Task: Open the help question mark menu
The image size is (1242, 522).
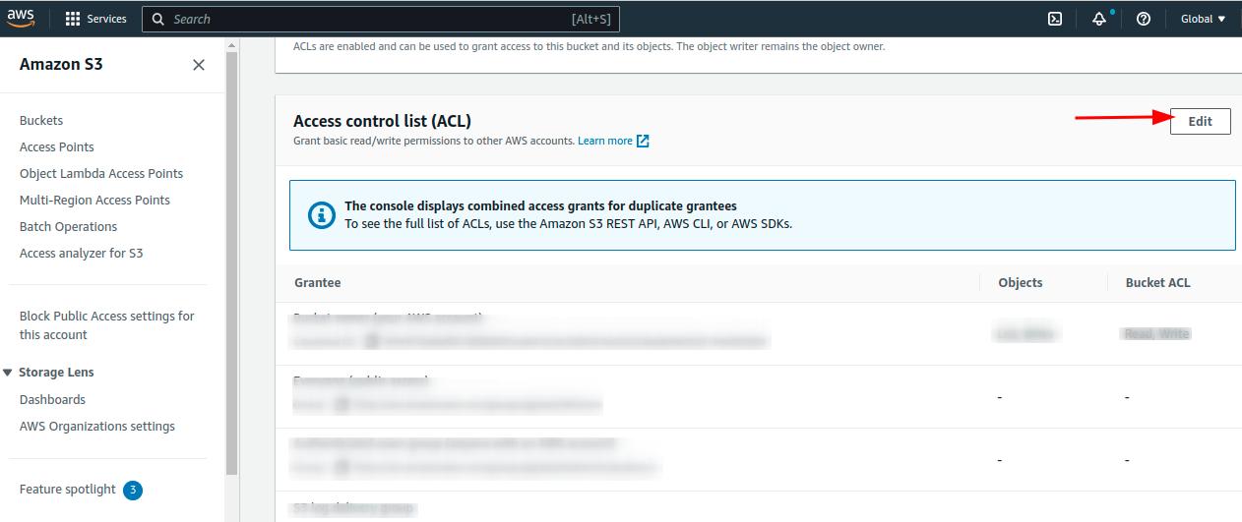Action: pyautogui.click(x=1144, y=19)
